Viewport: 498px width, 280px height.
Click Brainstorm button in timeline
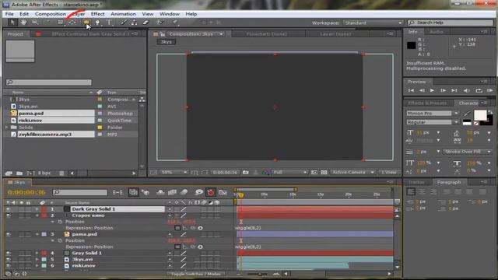click(199, 192)
